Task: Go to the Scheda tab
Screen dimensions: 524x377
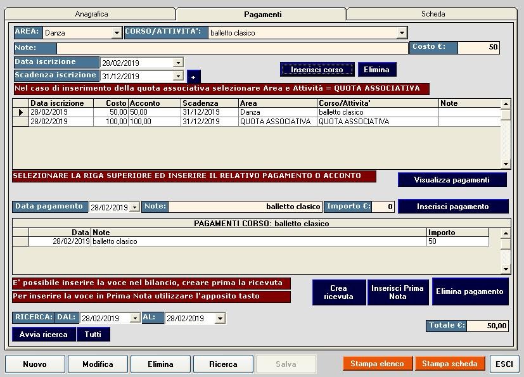Action: (x=433, y=14)
